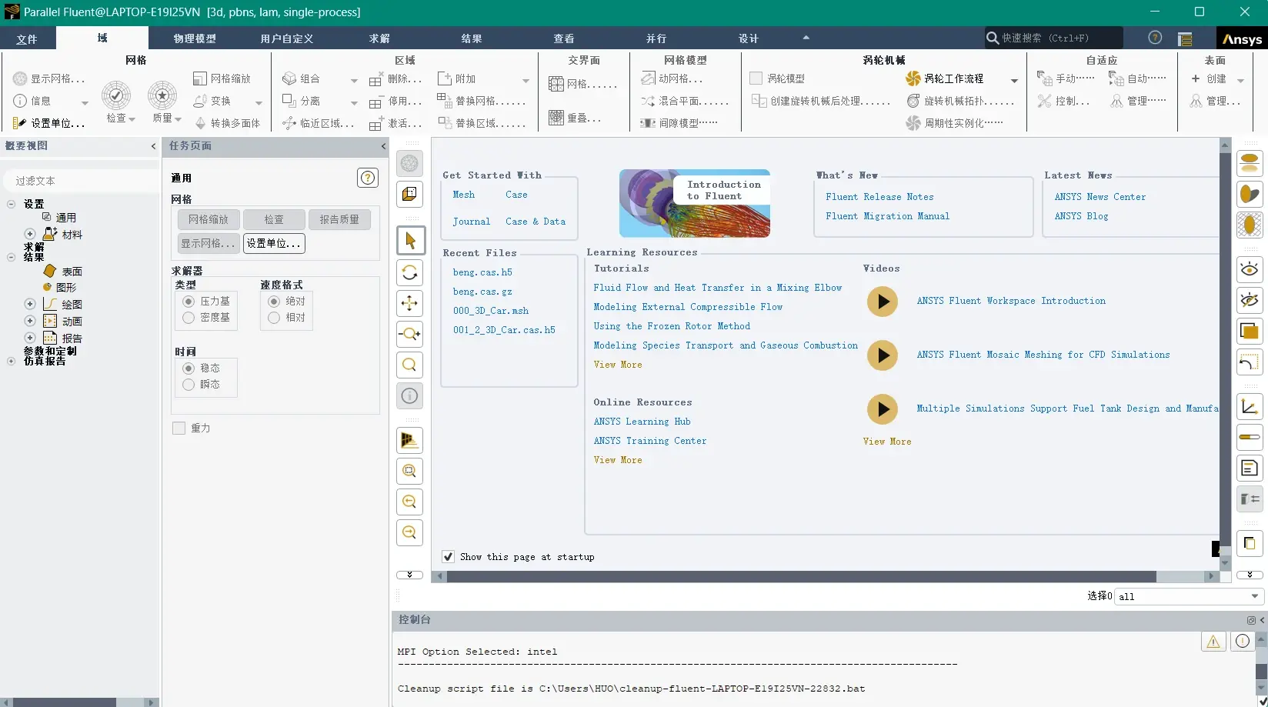Click the 检查 mesh check icon in ribbon
Screen dimensions: 1268x707
116,95
